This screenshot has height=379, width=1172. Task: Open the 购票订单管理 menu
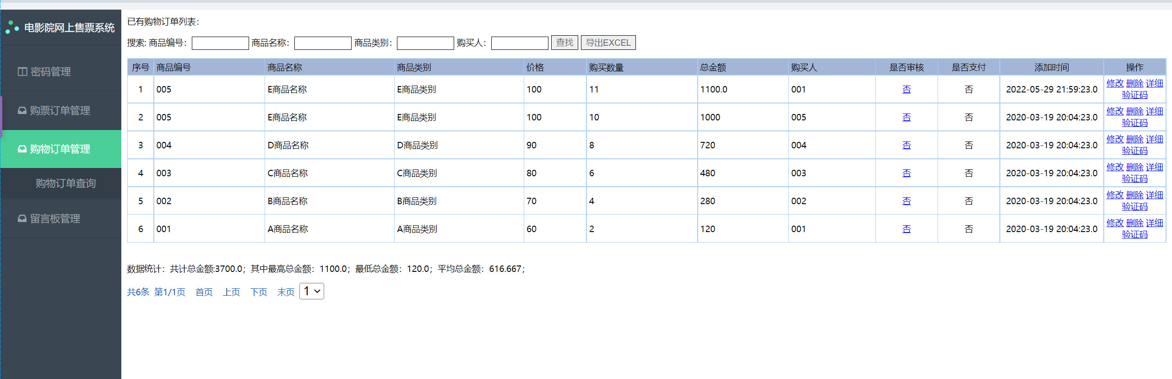(60, 110)
